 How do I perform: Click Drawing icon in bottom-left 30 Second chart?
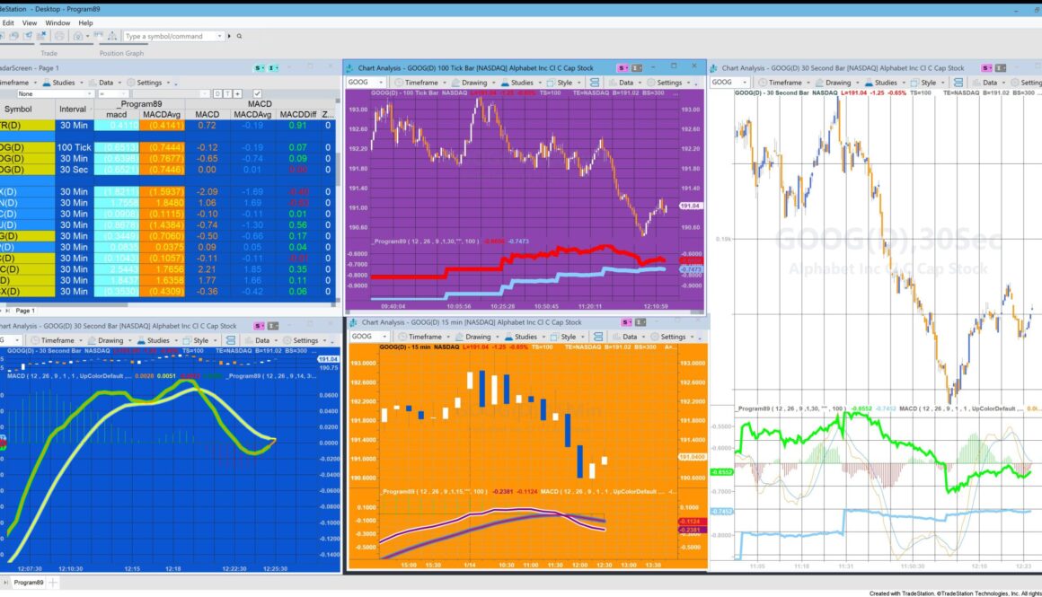(93, 340)
